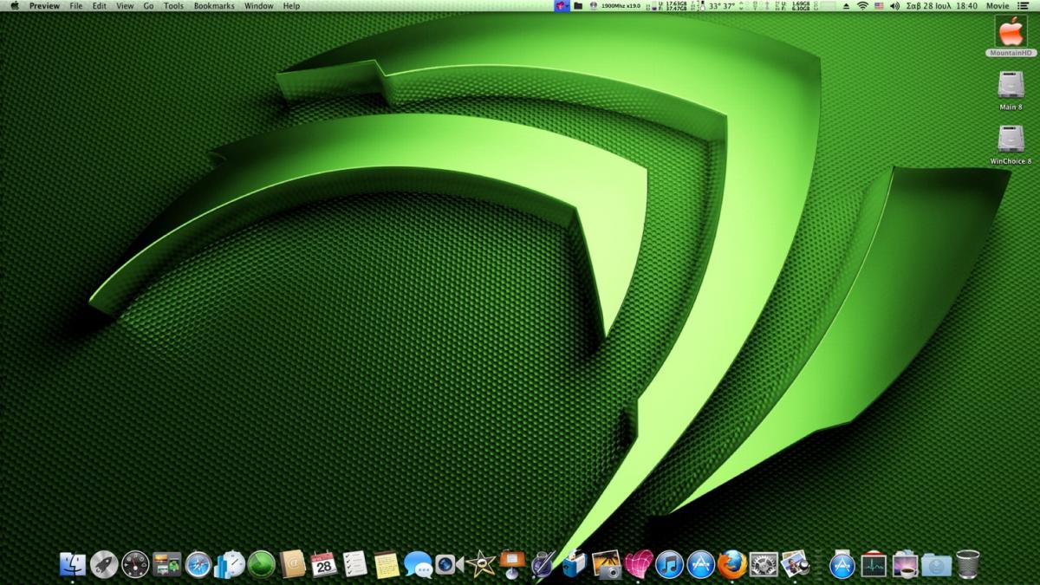
Task: Open the Downloads folder stack in Dock
Action: click(x=936, y=564)
